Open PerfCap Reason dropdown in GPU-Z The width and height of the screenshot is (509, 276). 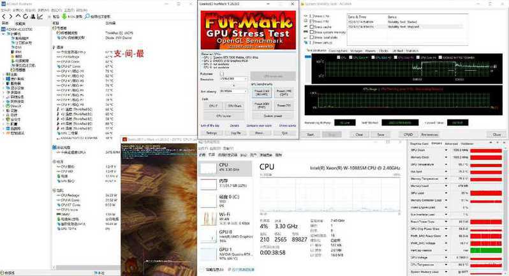[x=446, y=250]
